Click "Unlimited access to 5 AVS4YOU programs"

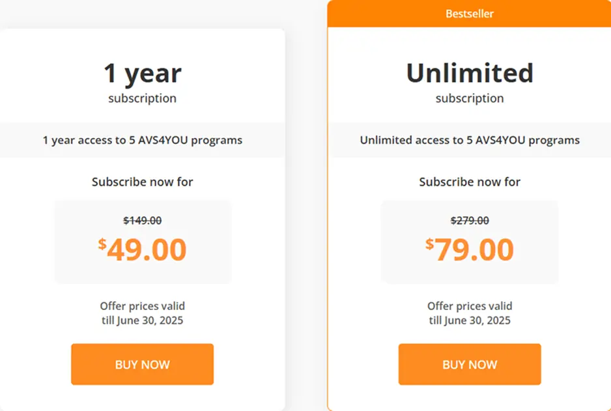470,140
